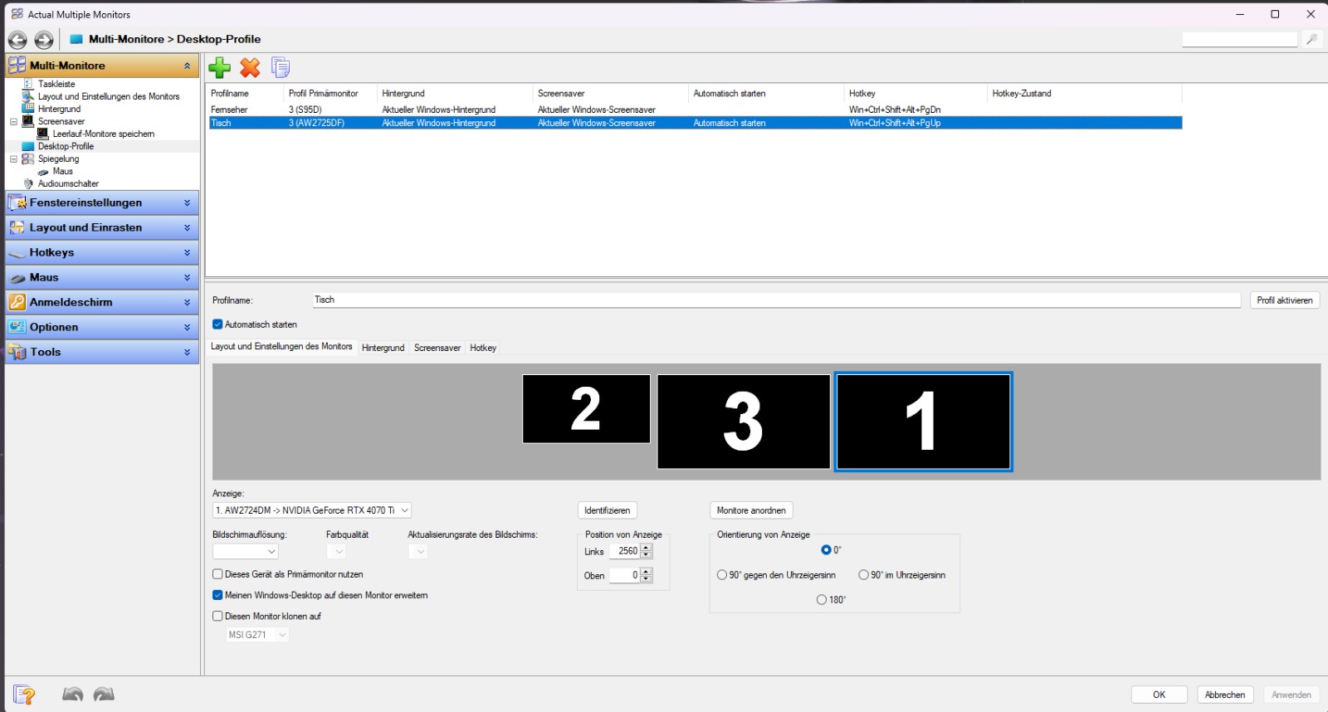Go forward with the right arrow navigation icon

click(x=44, y=39)
